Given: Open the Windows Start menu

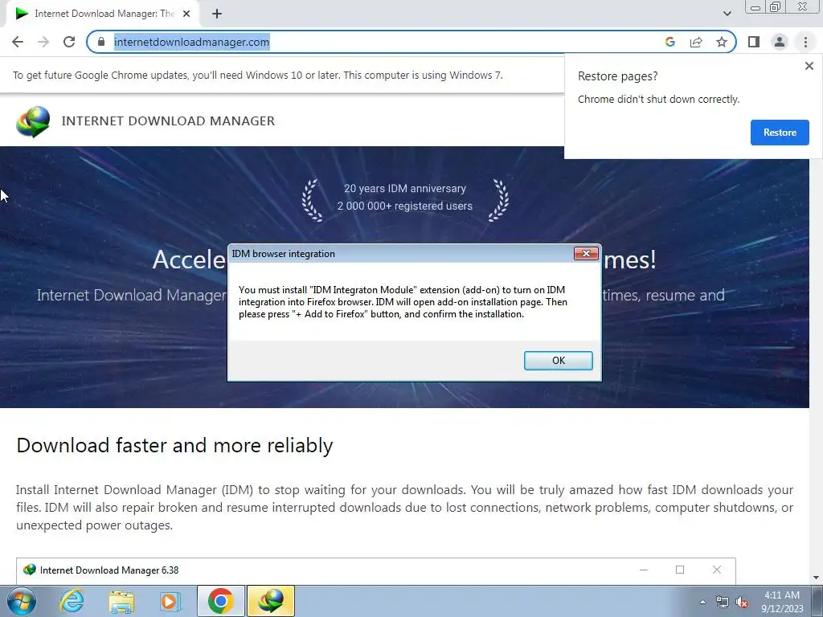Looking at the screenshot, I should [22, 601].
